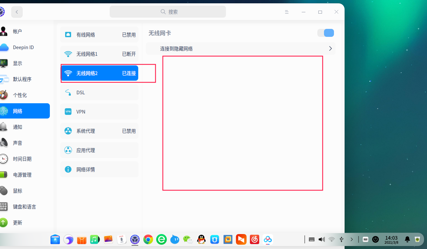Open the 显示 display settings
This screenshot has height=249, width=427.
(x=25, y=63)
